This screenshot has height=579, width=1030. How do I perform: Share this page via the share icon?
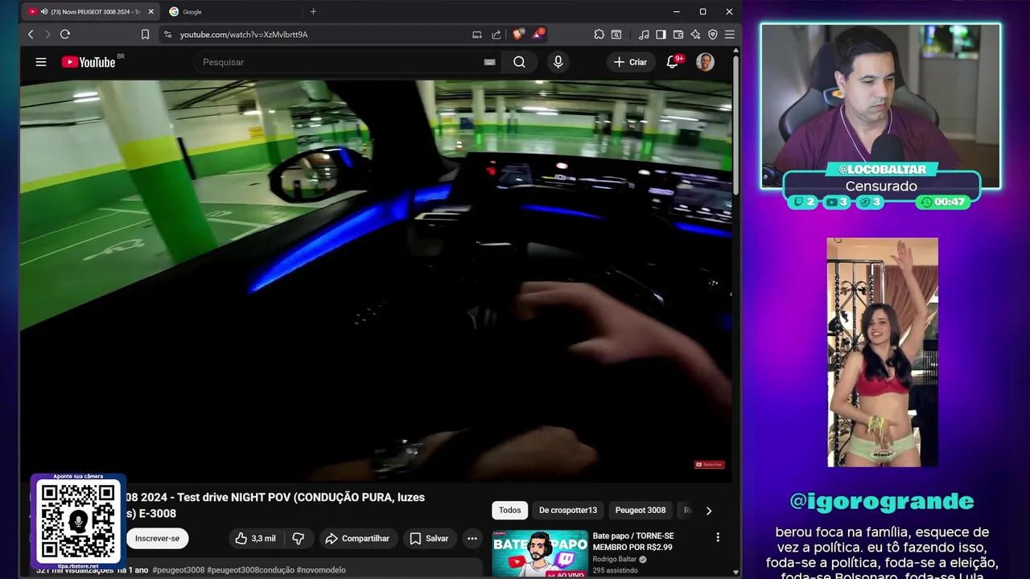click(496, 35)
